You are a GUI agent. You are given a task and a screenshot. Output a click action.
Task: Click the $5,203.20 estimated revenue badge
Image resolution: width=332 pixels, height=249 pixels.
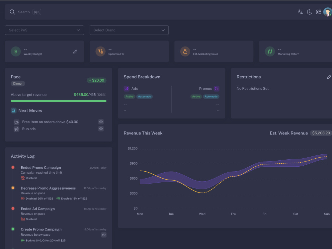pyautogui.click(x=321, y=133)
